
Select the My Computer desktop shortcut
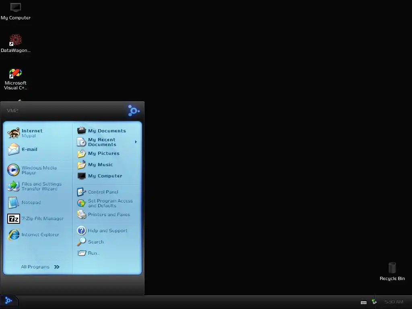(16, 11)
